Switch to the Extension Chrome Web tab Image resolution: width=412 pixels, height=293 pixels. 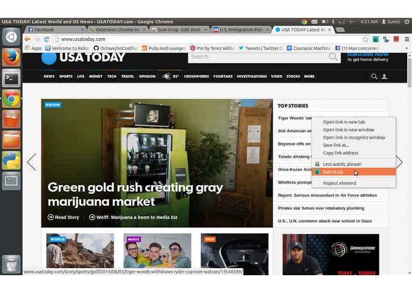click(117, 30)
